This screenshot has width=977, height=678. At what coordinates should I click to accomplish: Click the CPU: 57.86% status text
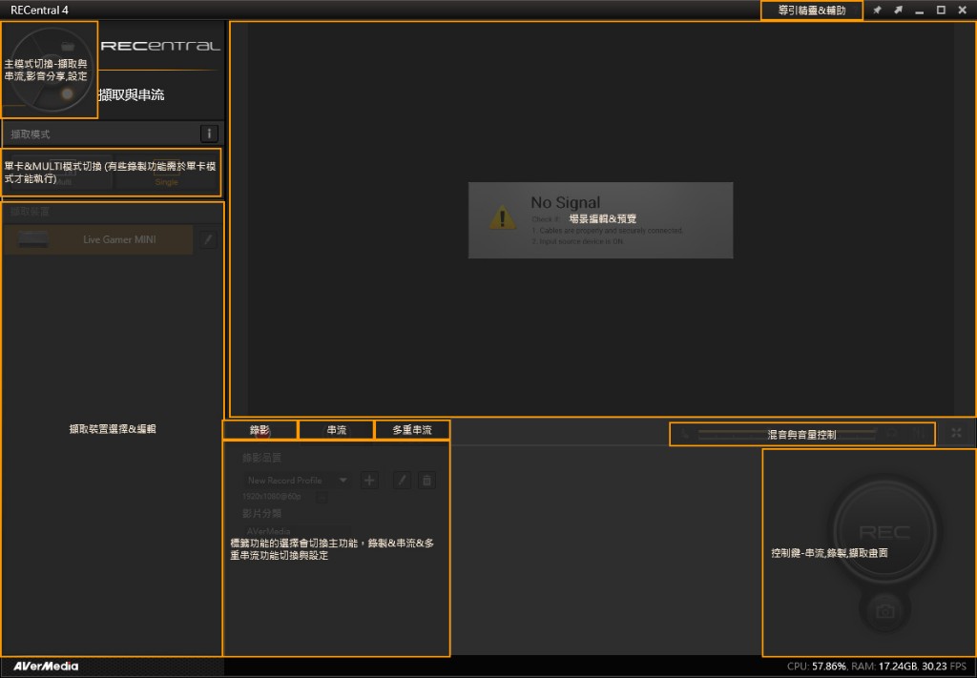click(817, 667)
